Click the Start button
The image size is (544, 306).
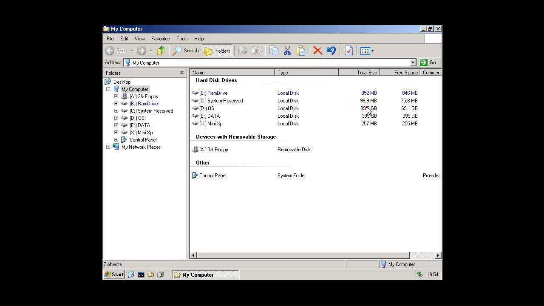[114, 275]
